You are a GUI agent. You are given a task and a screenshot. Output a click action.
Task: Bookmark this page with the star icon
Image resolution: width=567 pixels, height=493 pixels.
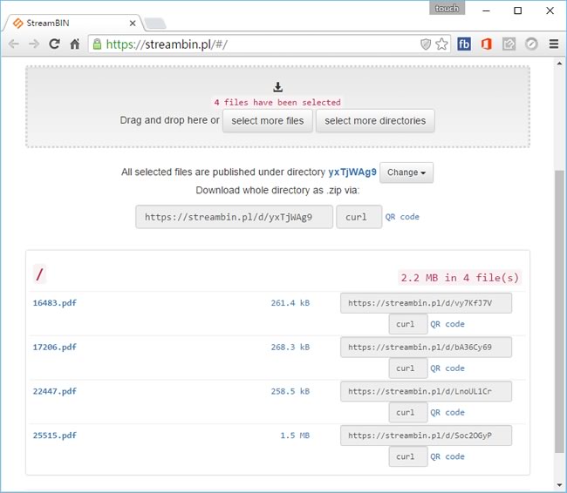[x=442, y=44]
